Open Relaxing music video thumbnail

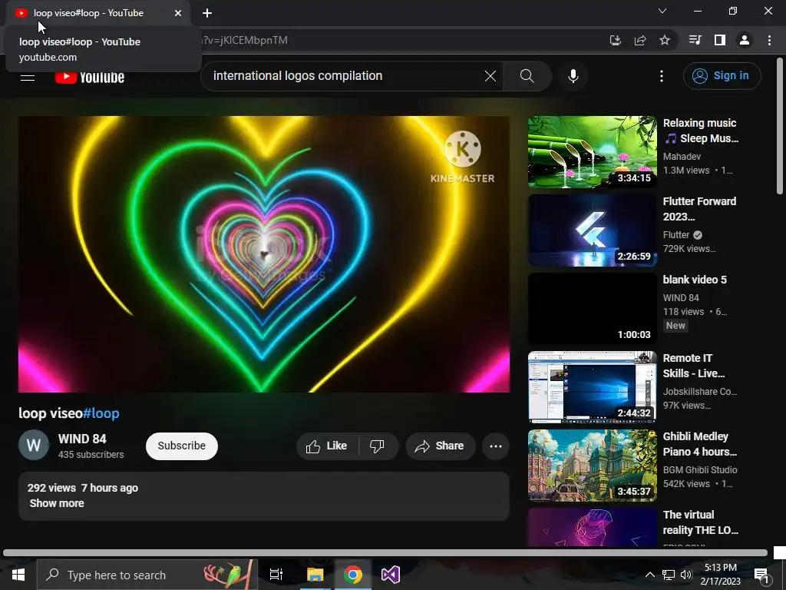tap(592, 152)
